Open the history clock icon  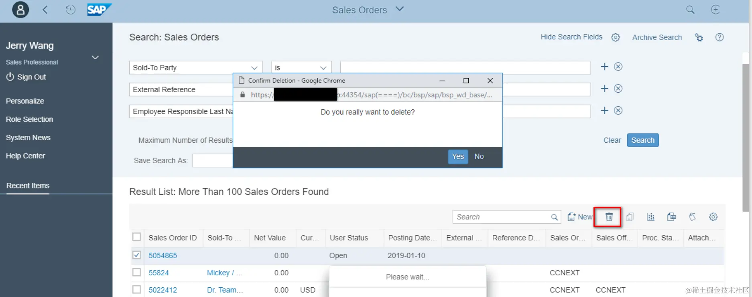click(70, 10)
